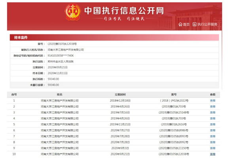Click 查看 link in row 4
The width and height of the screenshot is (228, 162).
(x=213, y=119)
